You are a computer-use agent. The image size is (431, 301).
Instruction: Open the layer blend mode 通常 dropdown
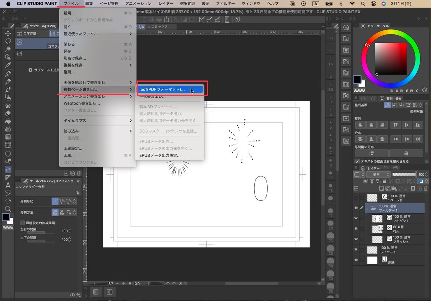coord(378,174)
